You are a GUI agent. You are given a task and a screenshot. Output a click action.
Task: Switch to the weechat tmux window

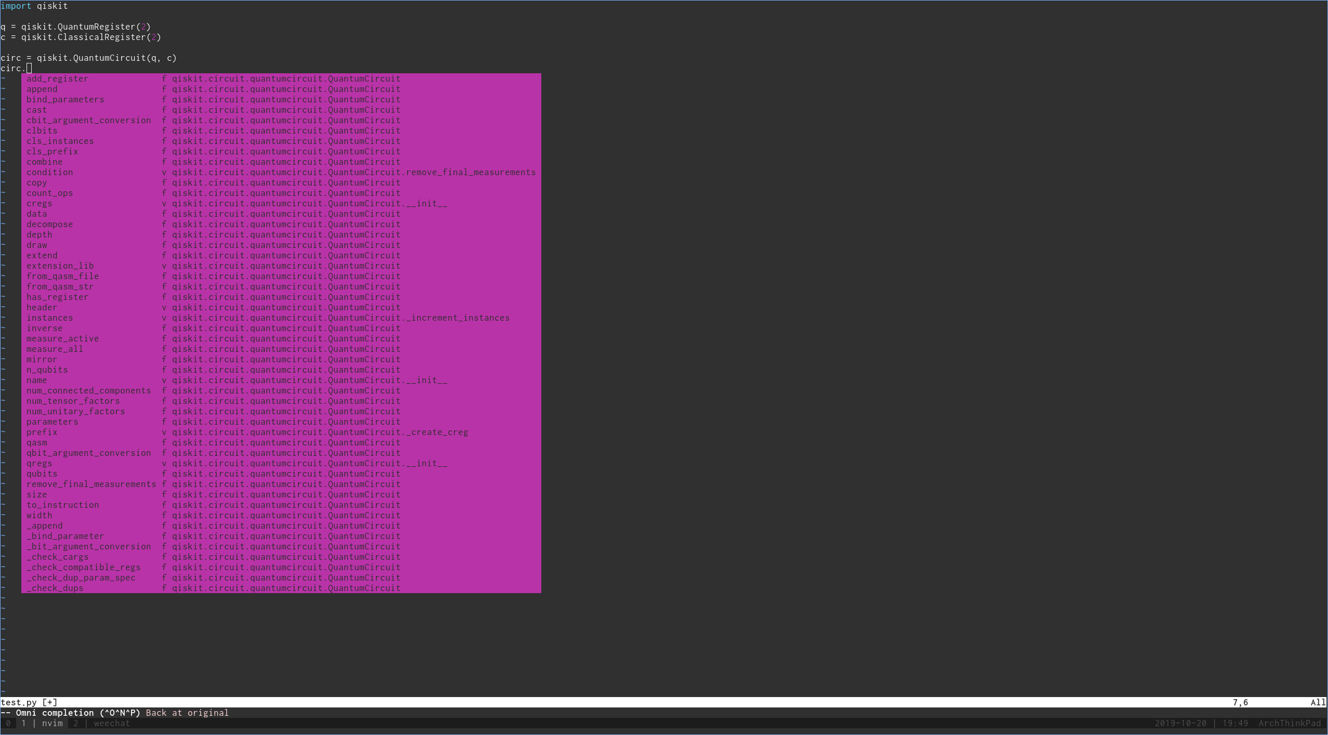[111, 723]
